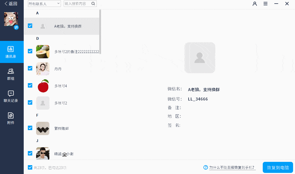Image resolution: width=295 pixels, height=174 pixels.
Task: Minimize the window
Action: coord(276,4)
